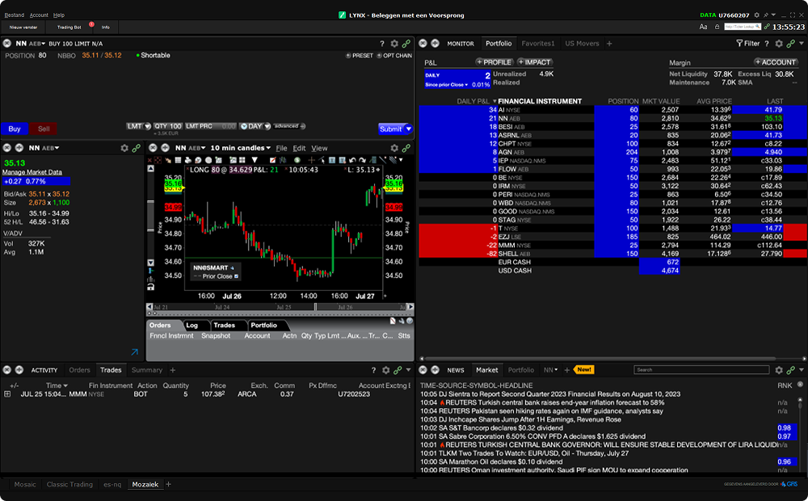
Task: Click the + ACCOUNT button
Action: 776,62
